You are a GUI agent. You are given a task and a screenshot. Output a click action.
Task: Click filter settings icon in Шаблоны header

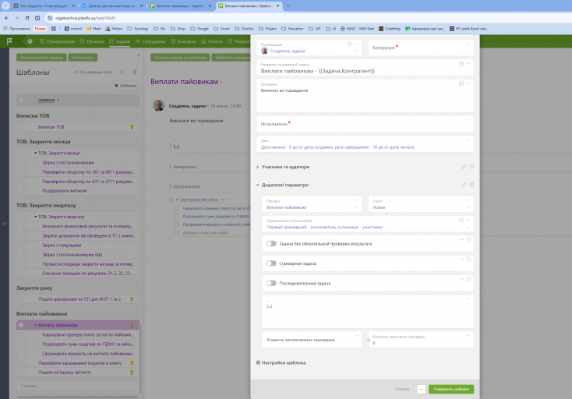tap(122, 72)
